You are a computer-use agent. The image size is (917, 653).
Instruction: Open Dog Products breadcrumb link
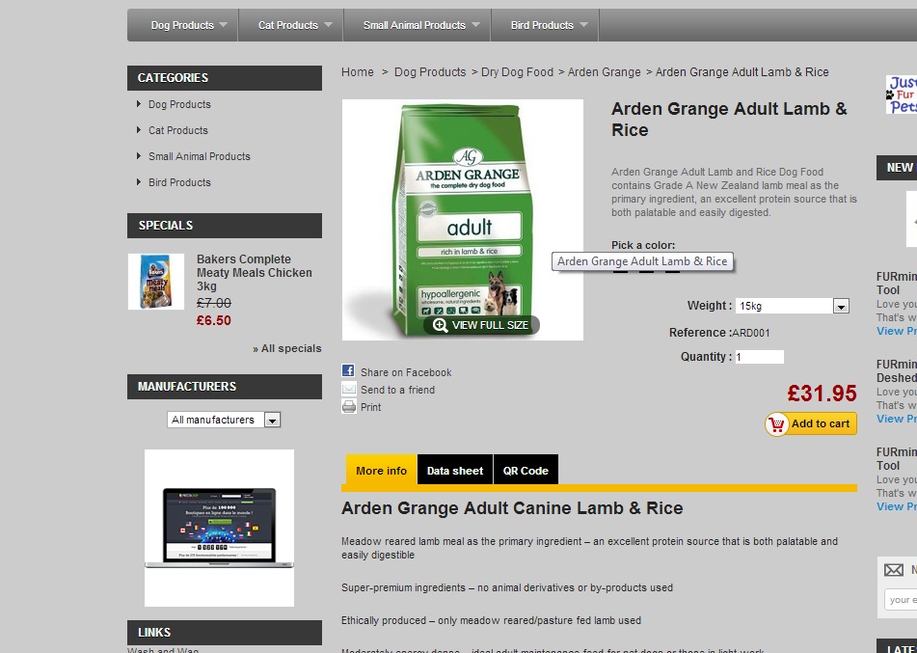click(430, 72)
